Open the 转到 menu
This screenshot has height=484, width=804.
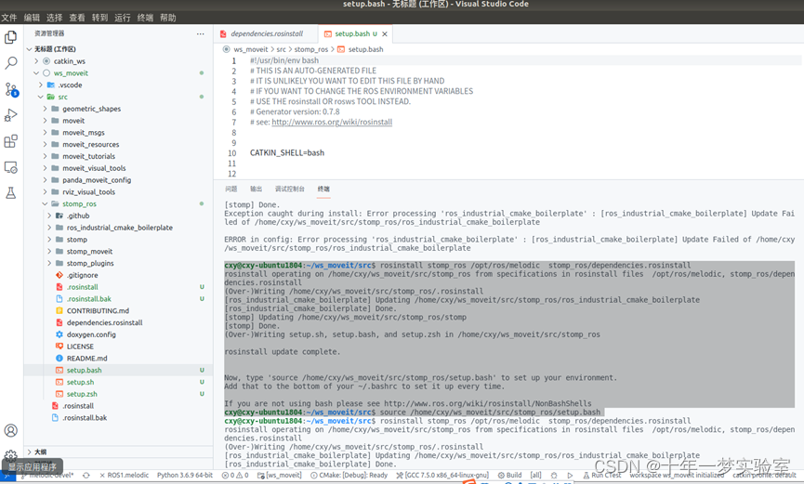[100, 18]
